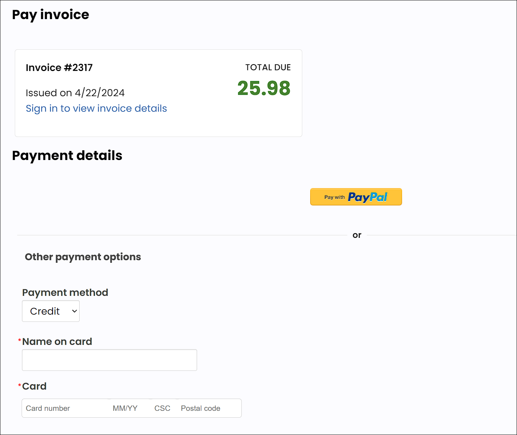Select the MM/YY expiry field

[x=125, y=408]
